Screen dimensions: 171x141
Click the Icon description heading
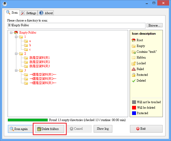tap(144, 34)
